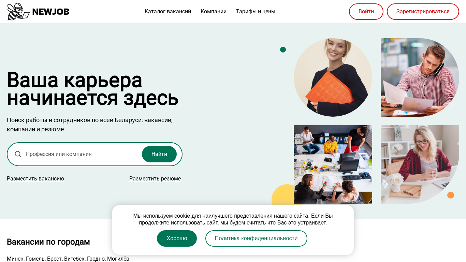The image size is (466, 262).
Task: Open Разместить вакансию link
Action: [35, 179]
